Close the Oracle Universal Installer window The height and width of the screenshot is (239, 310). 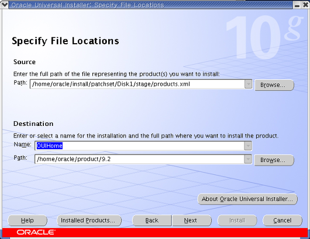(305, 5)
